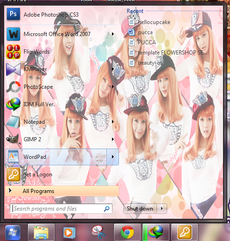Image resolution: width=230 pixels, height=241 pixels.
Task: Open the PhotoScape icon
Action: coord(13,87)
